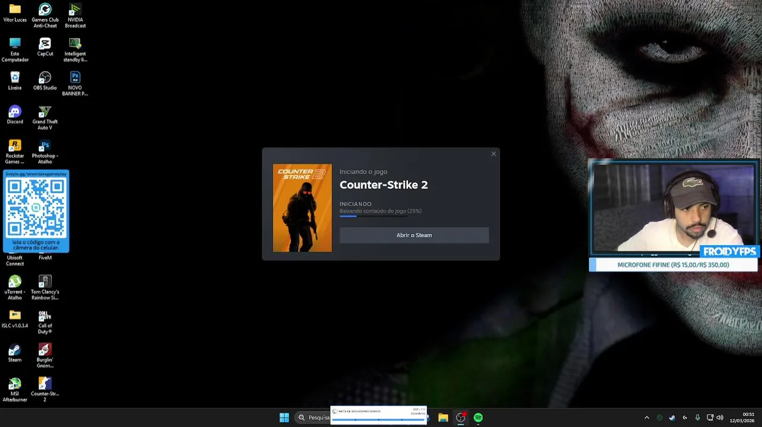This screenshot has height=427, width=762.
Task: Launch Discord from the desktop
Action: [x=15, y=114]
